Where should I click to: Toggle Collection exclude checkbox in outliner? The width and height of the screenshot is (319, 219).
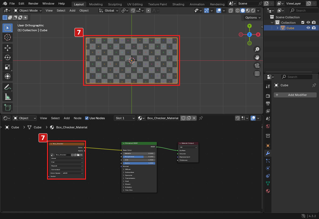click(x=303, y=23)
